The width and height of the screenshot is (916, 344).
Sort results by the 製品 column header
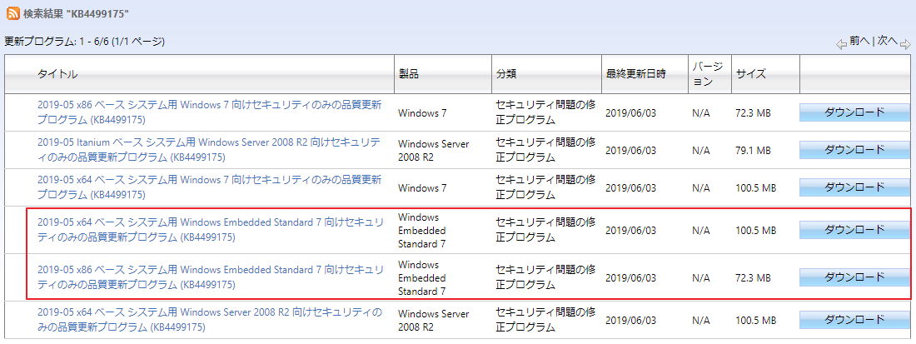[408, 74]
